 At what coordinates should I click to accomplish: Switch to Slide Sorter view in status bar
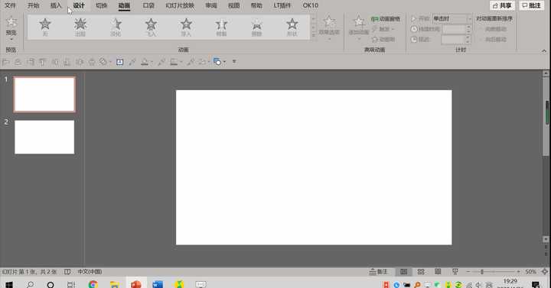click(421, 272)
